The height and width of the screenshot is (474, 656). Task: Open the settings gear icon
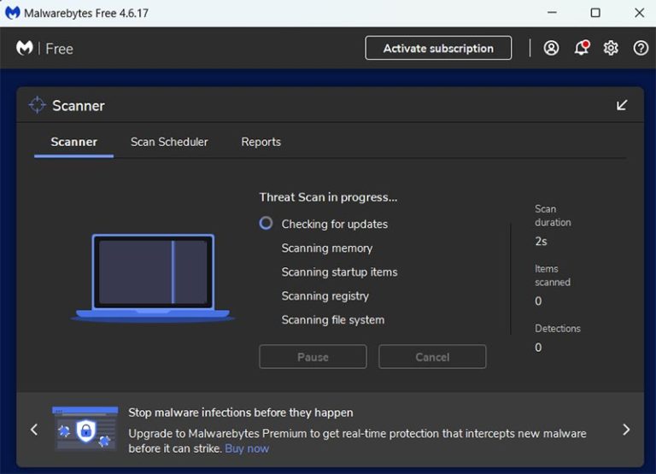click(x=611, y=48)
